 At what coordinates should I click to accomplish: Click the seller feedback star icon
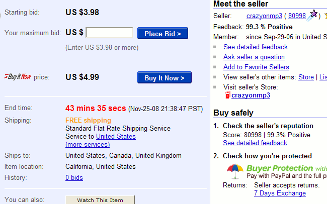point(312,15)
